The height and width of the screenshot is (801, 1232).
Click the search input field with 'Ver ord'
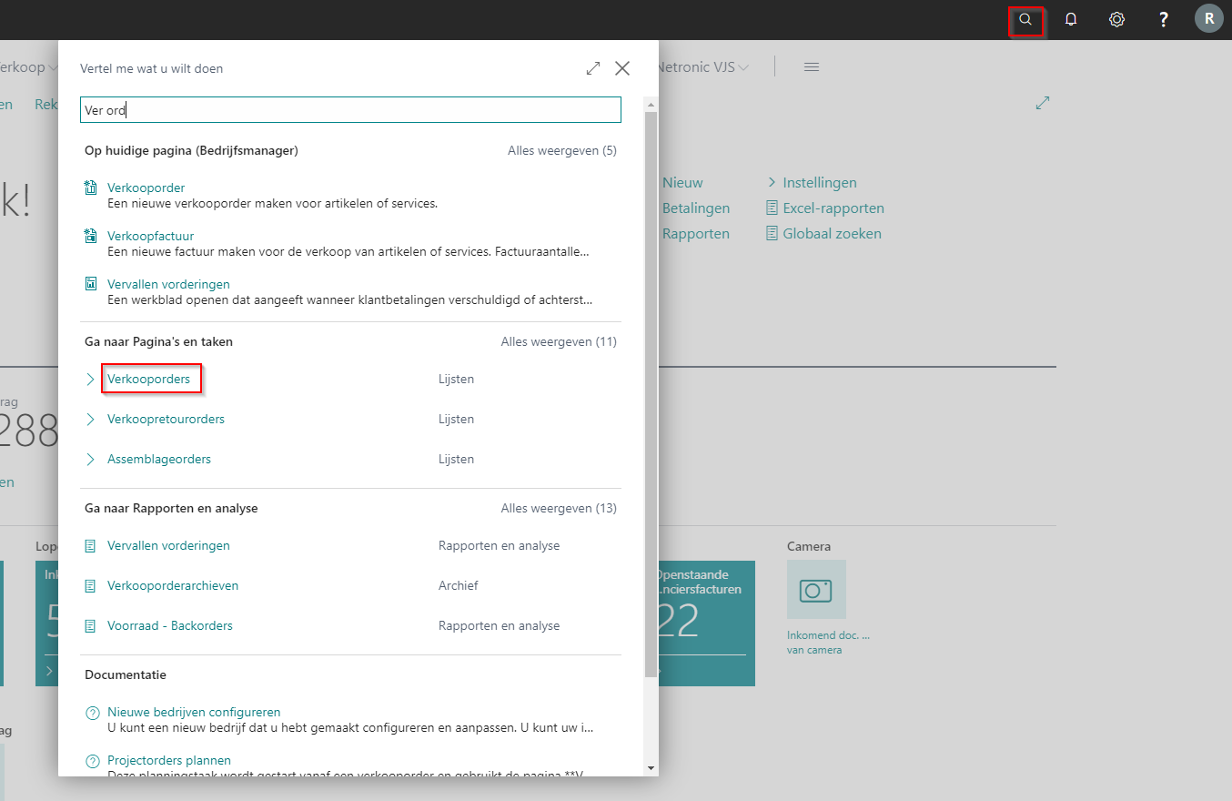coord(350,110)
